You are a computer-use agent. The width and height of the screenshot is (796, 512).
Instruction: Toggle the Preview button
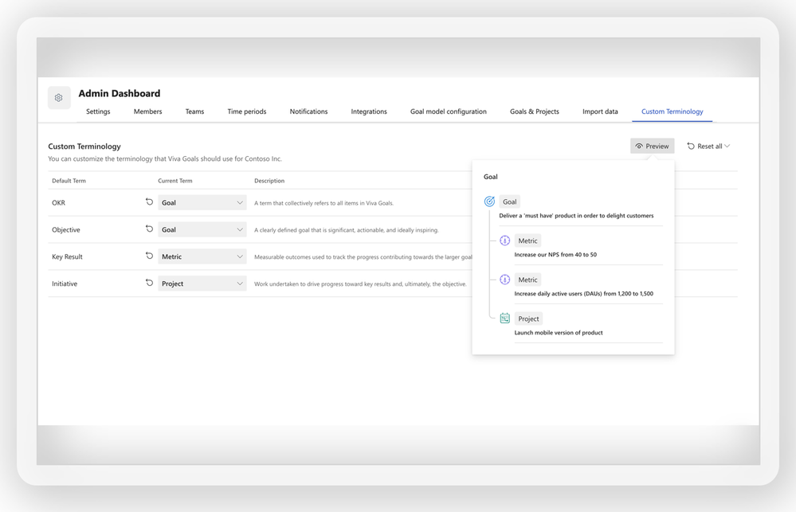pyautogui.click(x=653, y=147)
